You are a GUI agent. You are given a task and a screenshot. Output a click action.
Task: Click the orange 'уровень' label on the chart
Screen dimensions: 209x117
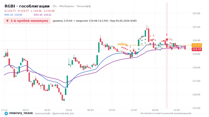click(122, 44)
